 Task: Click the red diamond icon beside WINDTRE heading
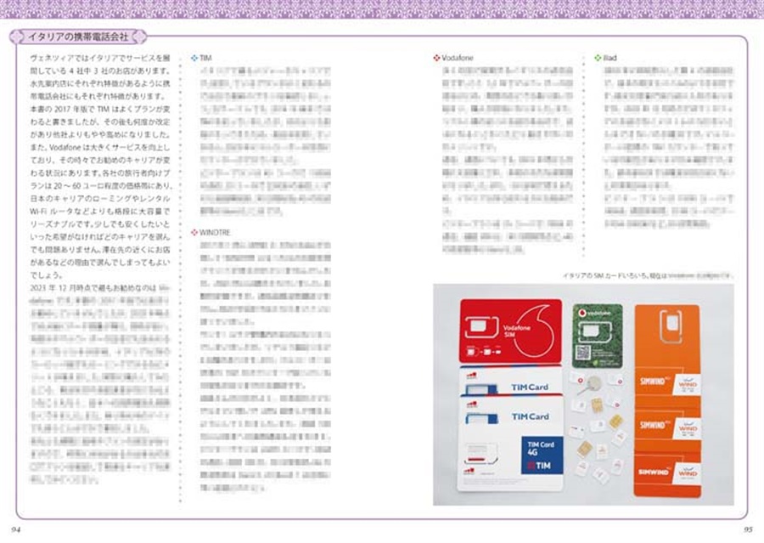pos(194,233)
